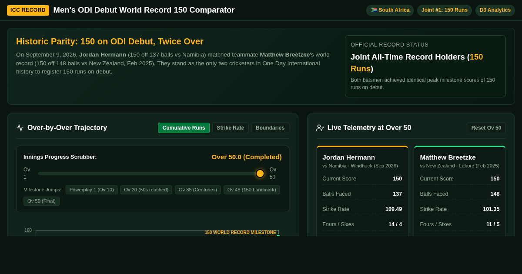522x274 pixels.
Task: Click the Reset Ov 50 button
Action: (x=486, y=128)
